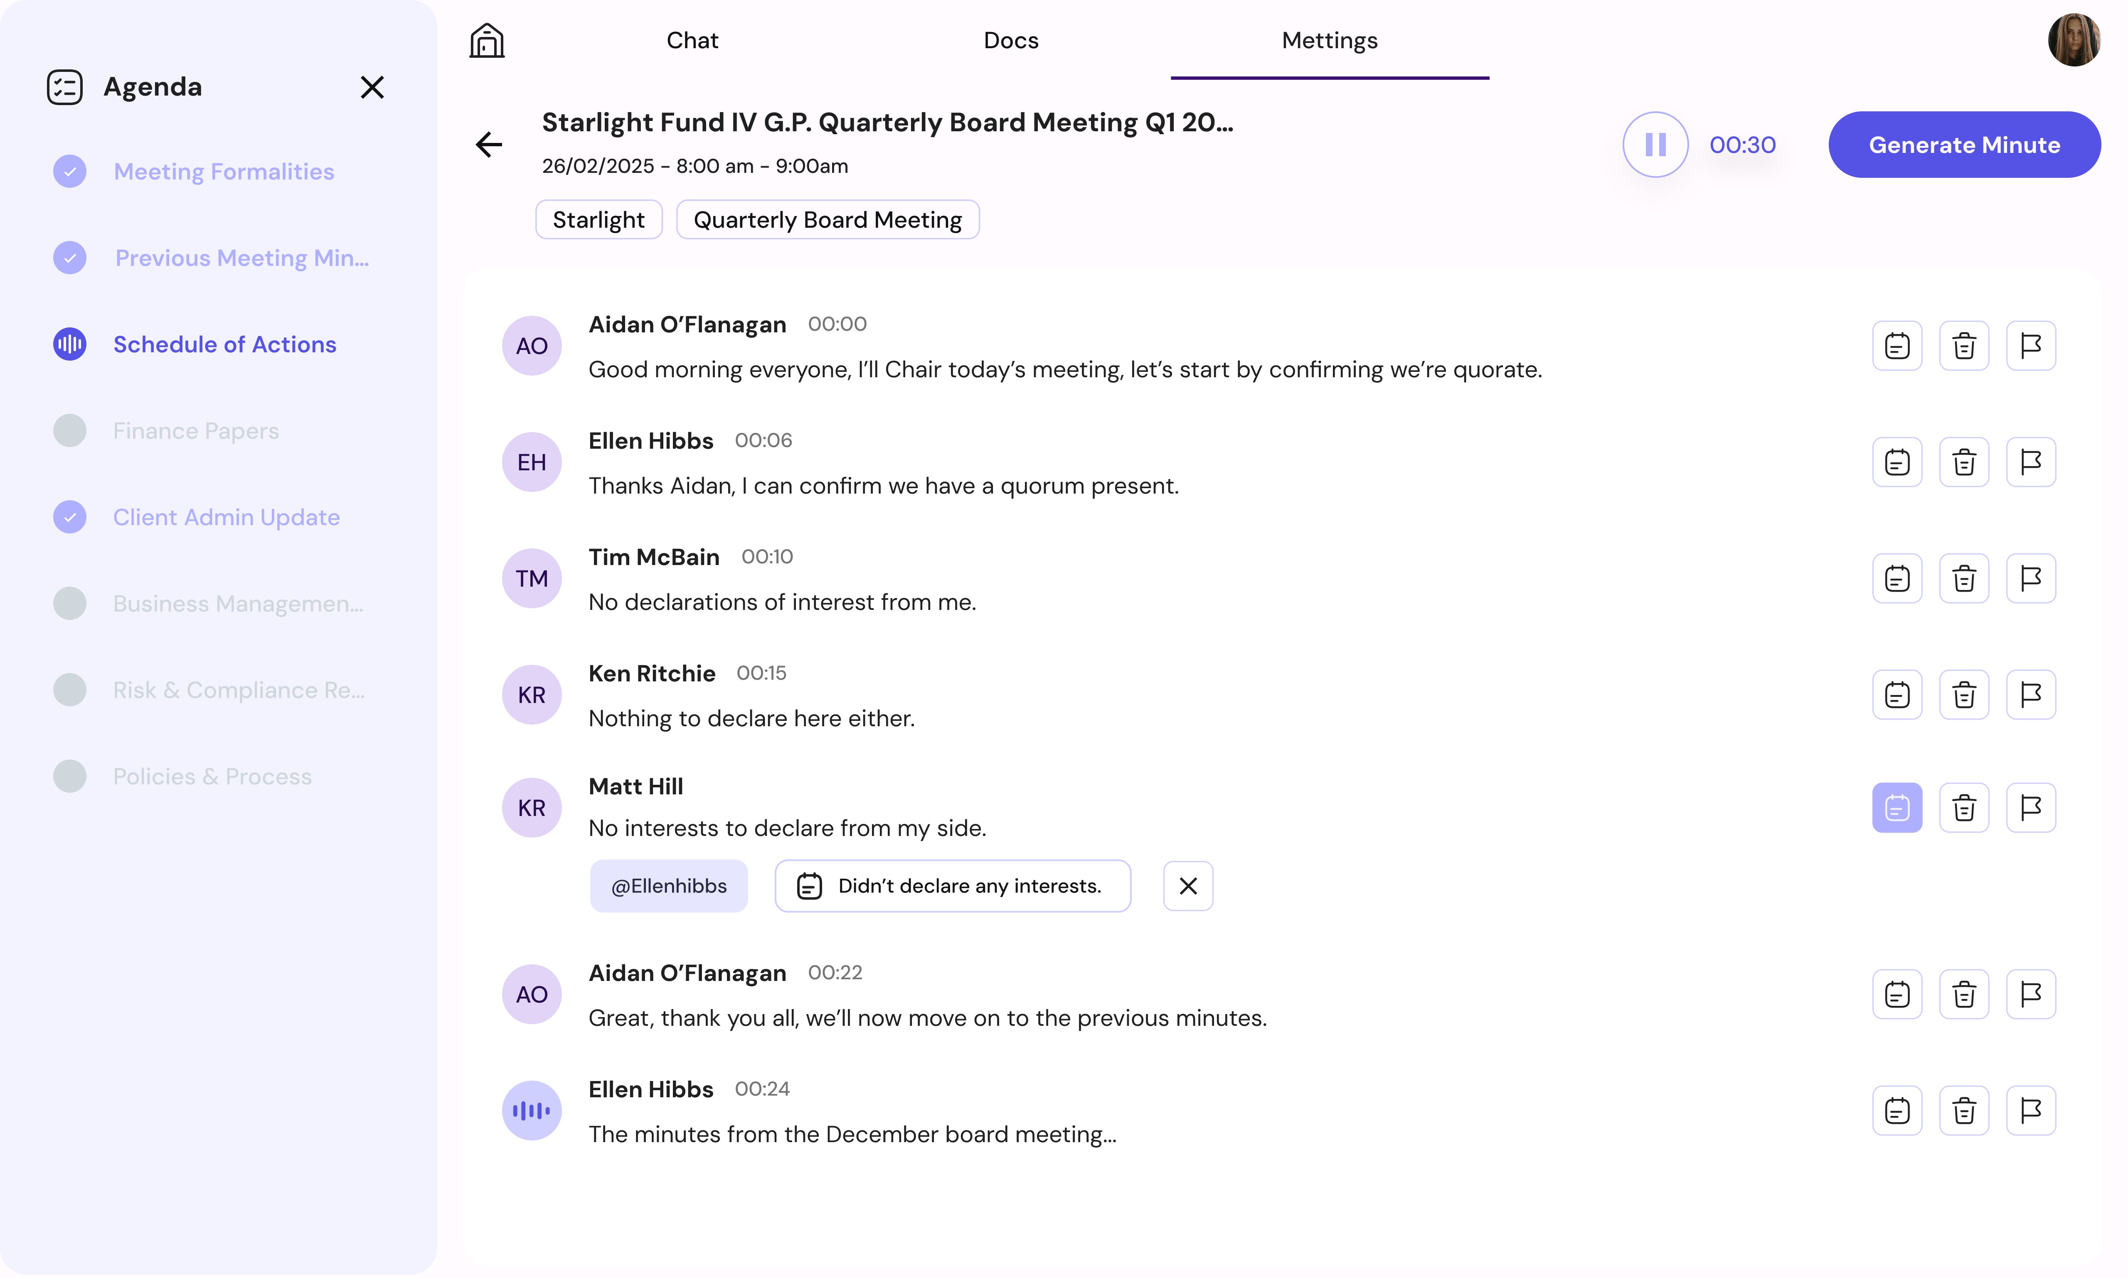Add a note to Aidan's 00:00 message
The height and width of the screenshot is (1278, 2128).
click(1897, 346)
